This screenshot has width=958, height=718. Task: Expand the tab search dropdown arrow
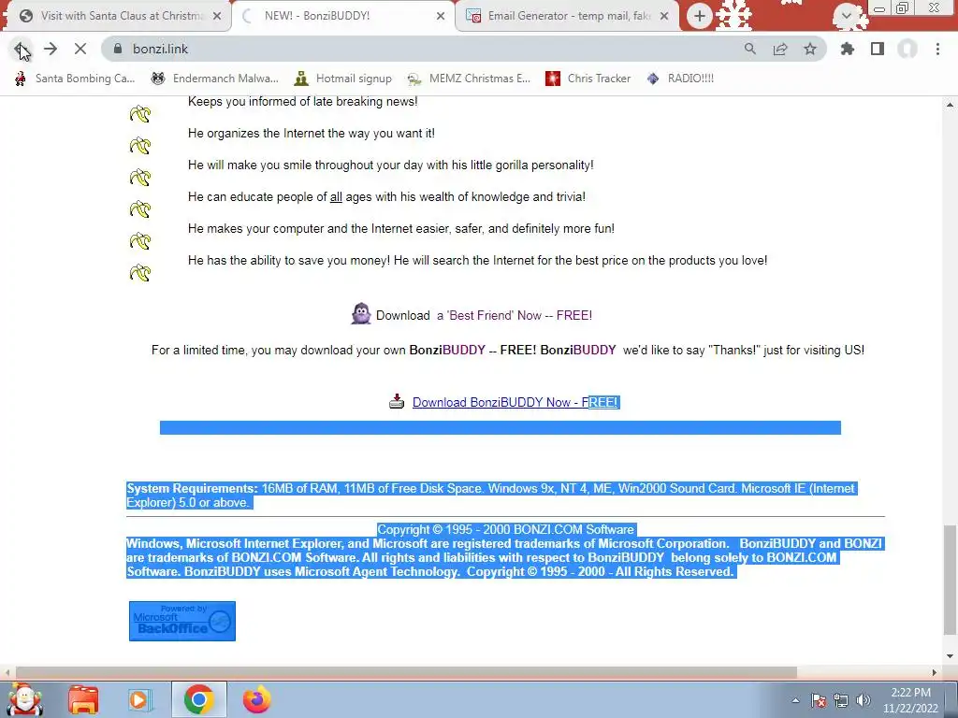click(846, 16)
